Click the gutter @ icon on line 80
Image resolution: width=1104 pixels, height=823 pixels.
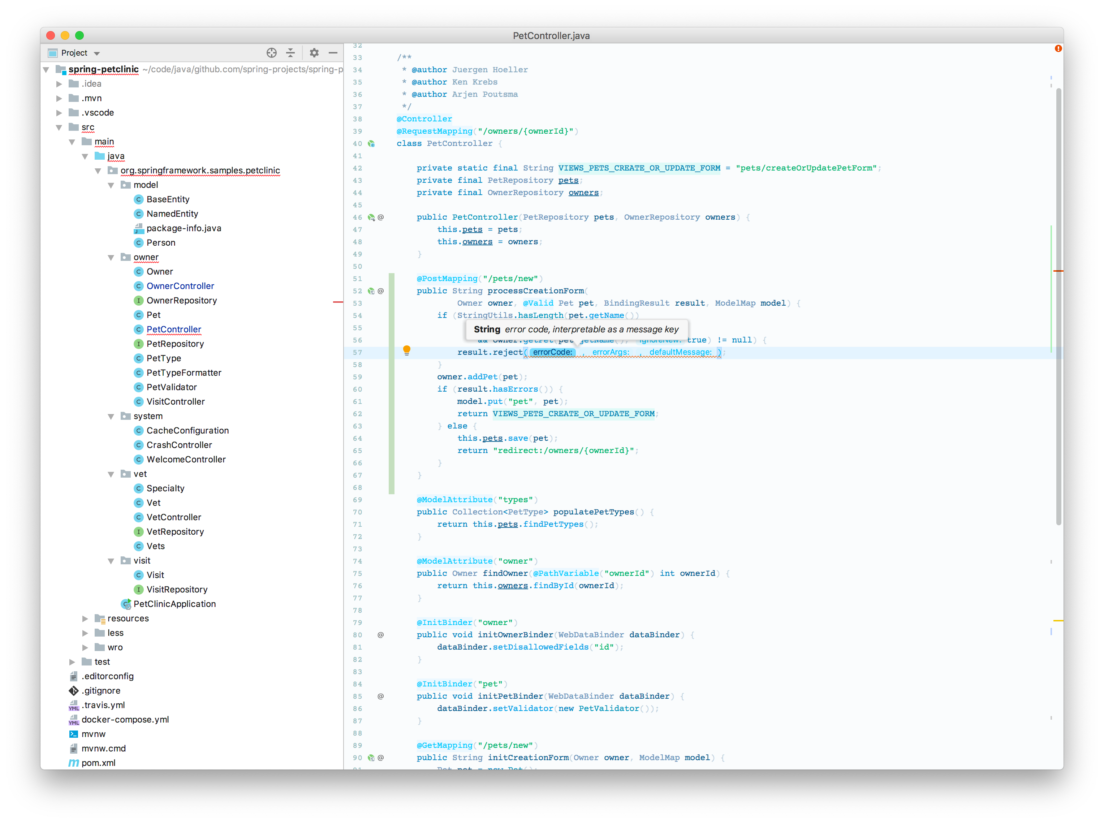point(381,635)
